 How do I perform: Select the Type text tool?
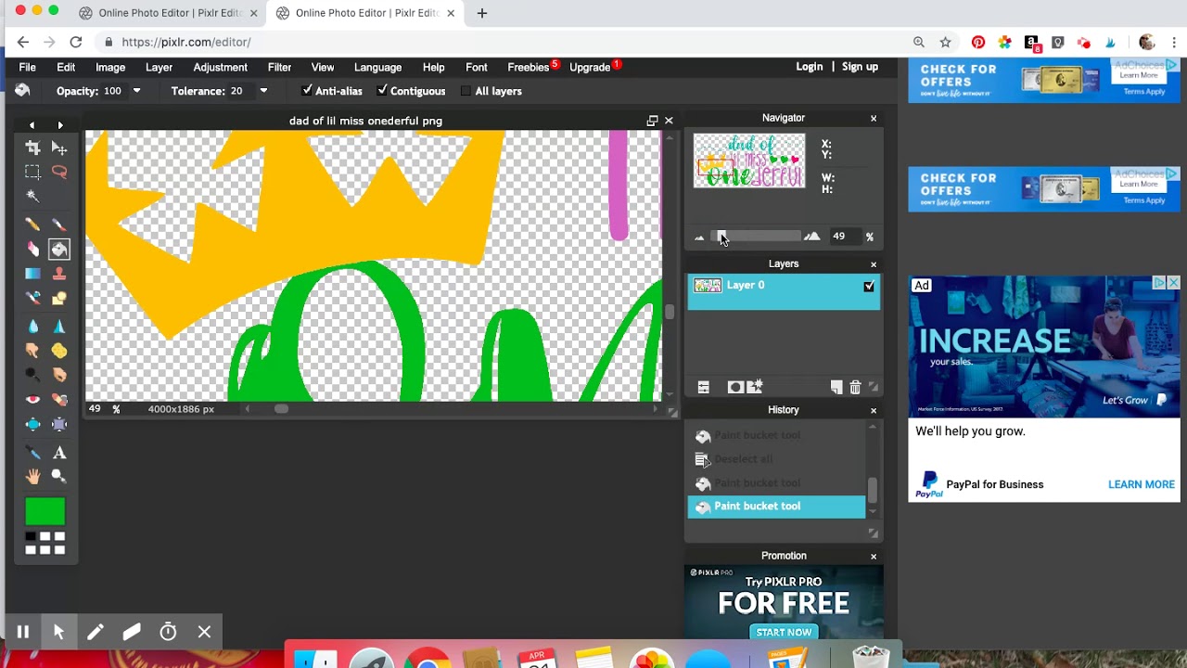59,453
